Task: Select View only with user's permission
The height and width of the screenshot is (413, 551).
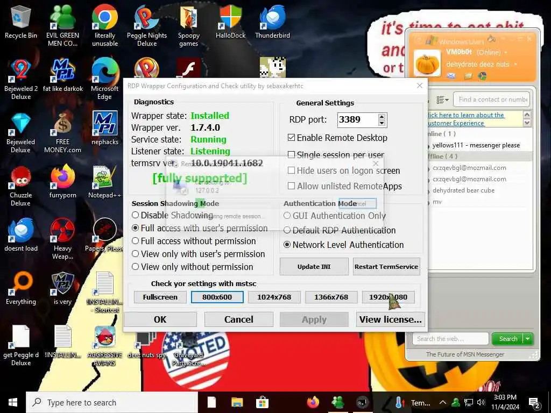Action: [135, 254]
